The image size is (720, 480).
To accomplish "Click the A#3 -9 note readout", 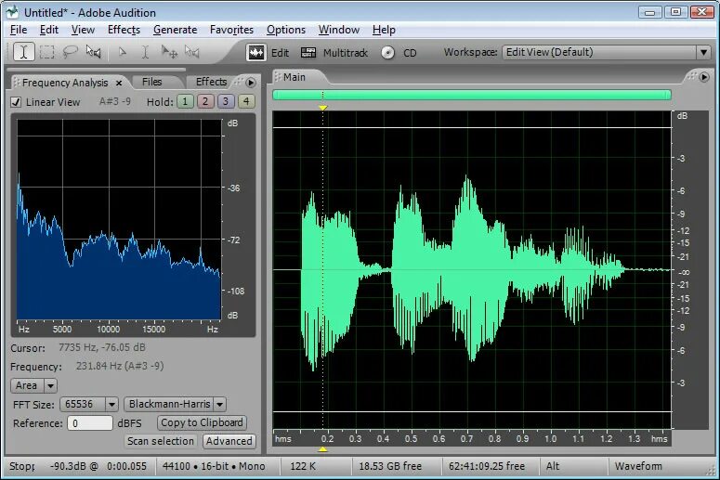I will (x=115, y=101).
